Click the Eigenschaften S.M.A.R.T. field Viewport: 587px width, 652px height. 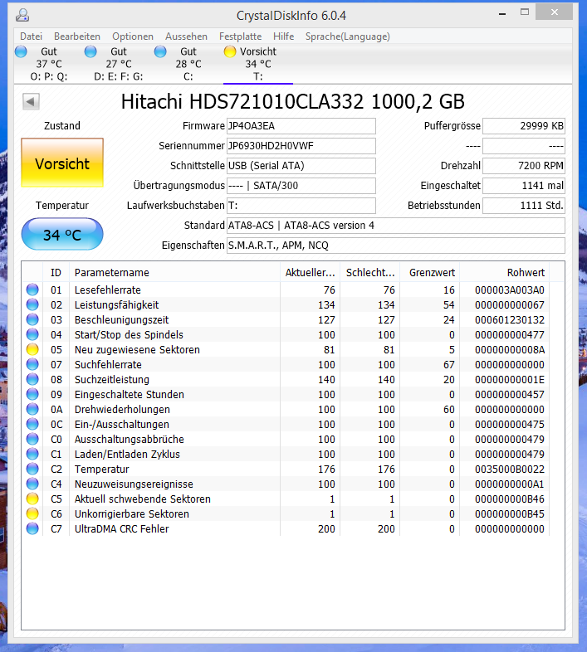tap(396, 246)
